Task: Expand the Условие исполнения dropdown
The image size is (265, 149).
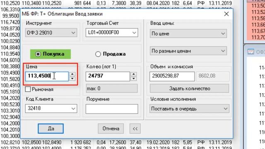Action: pyautogui.click(x=189, y=109)
